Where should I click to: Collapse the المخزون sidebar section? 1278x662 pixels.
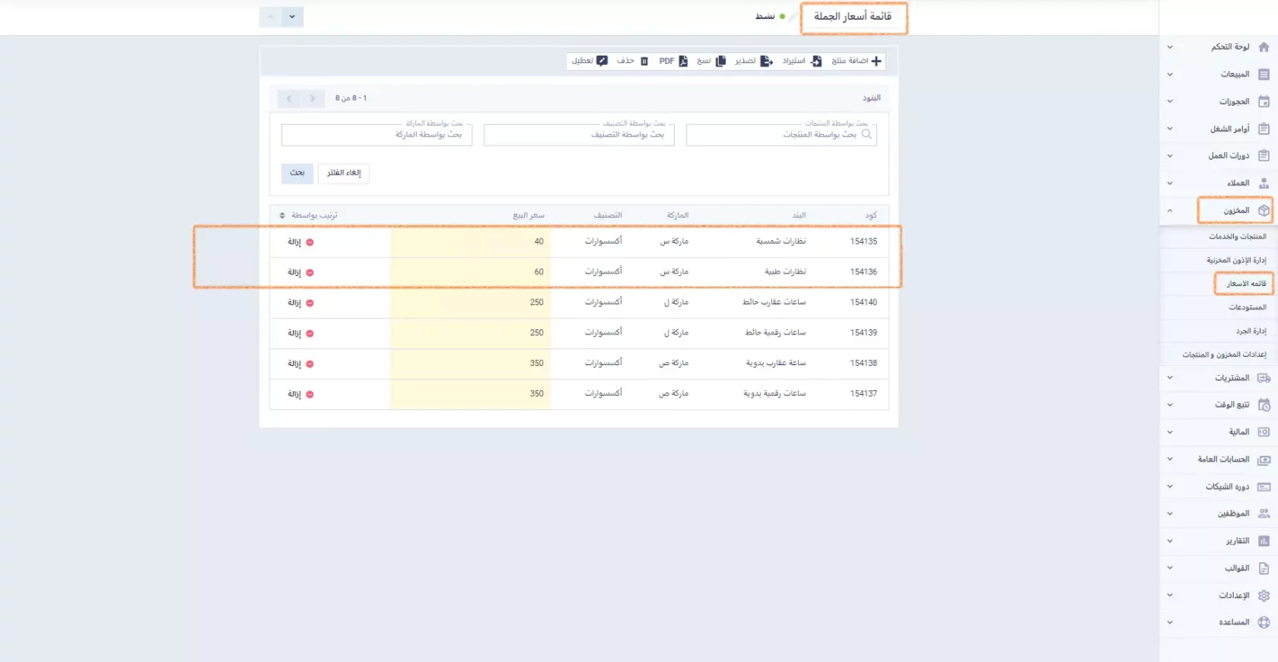(x=1170, y=210)
